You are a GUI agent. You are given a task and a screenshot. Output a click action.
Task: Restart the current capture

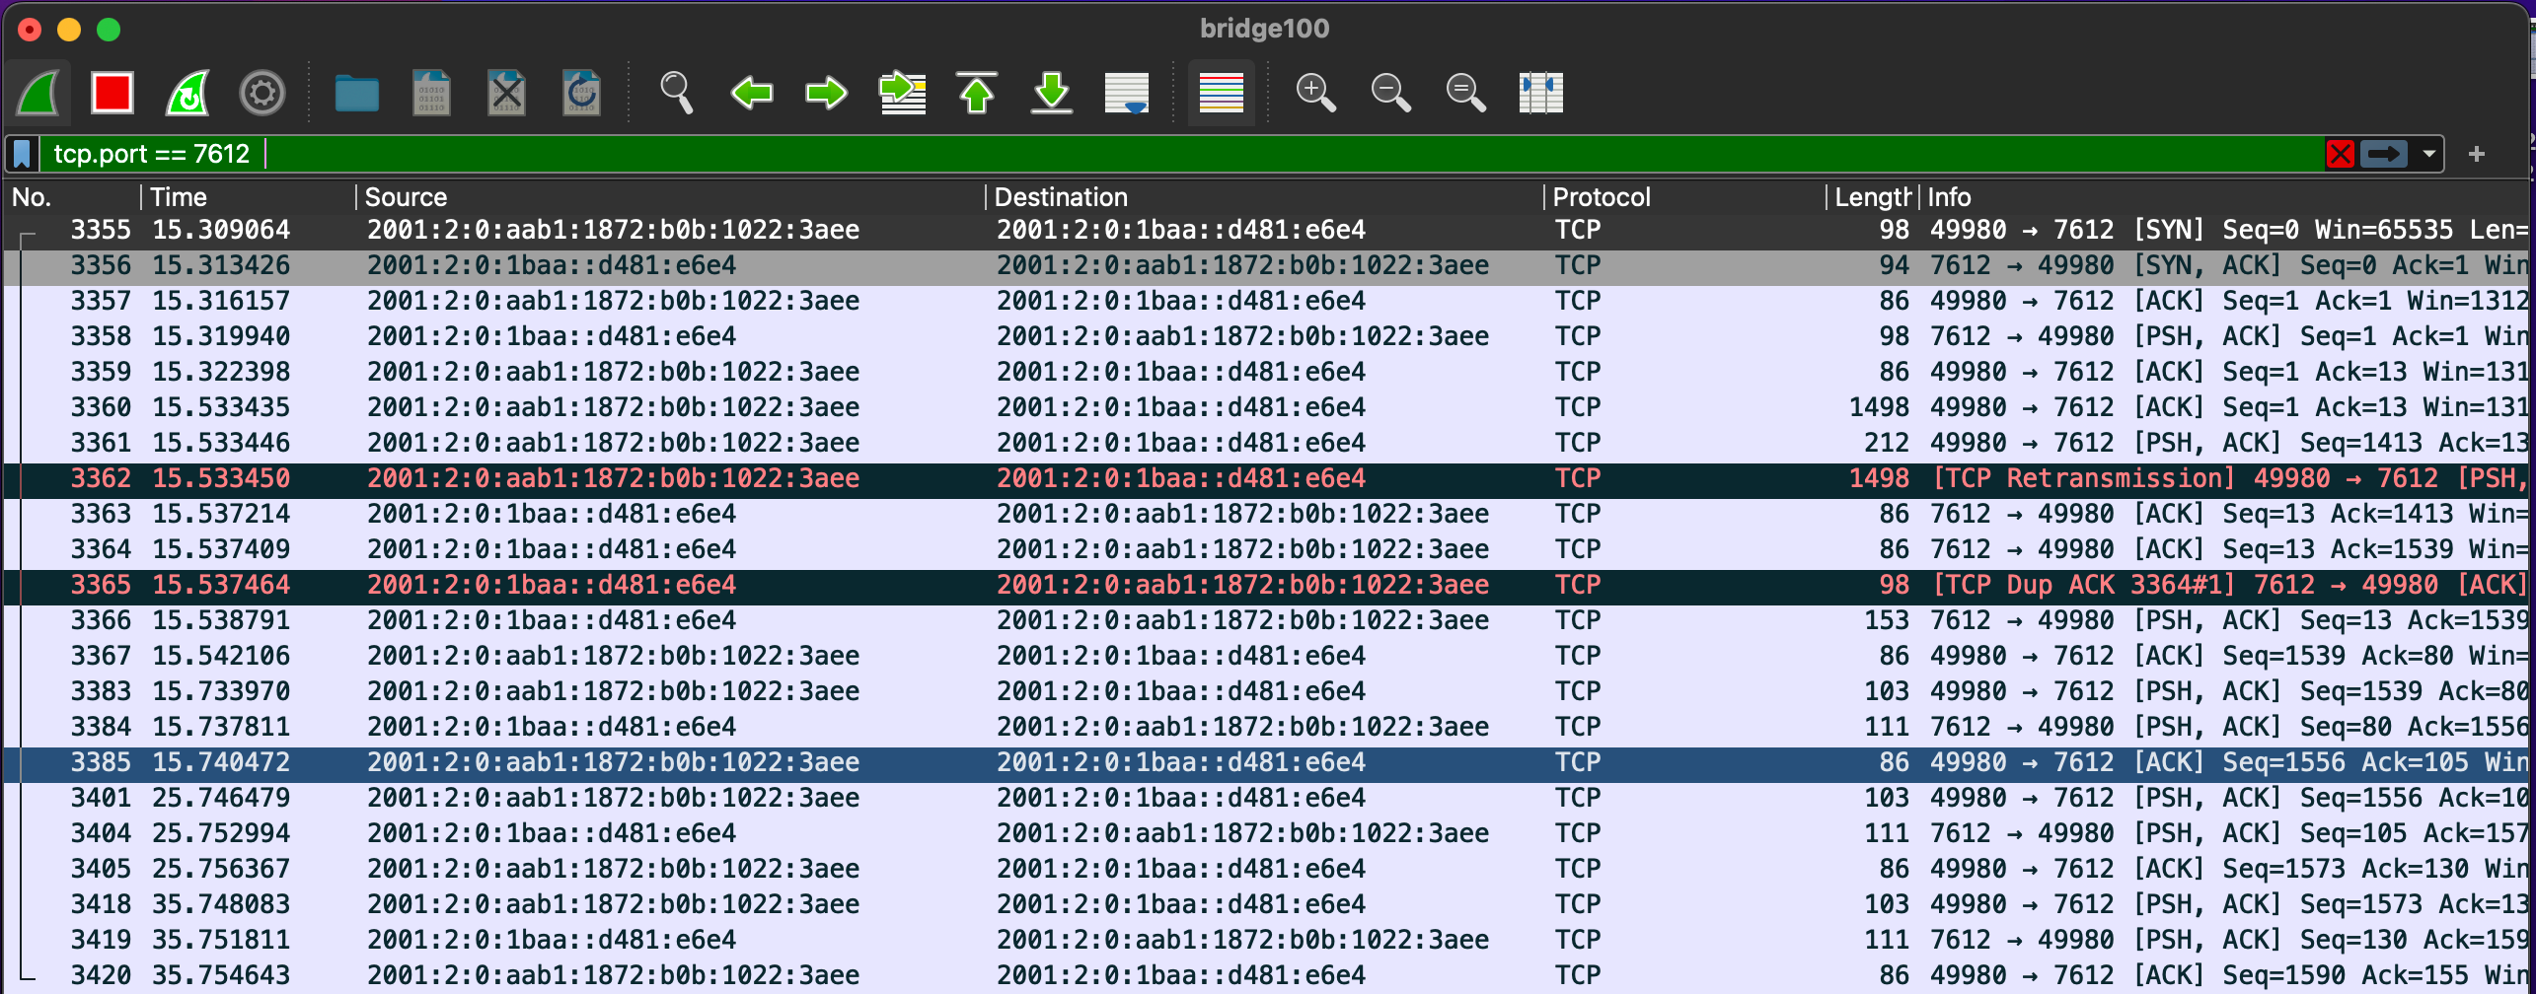pyautogui.click(x=187, y=93)
